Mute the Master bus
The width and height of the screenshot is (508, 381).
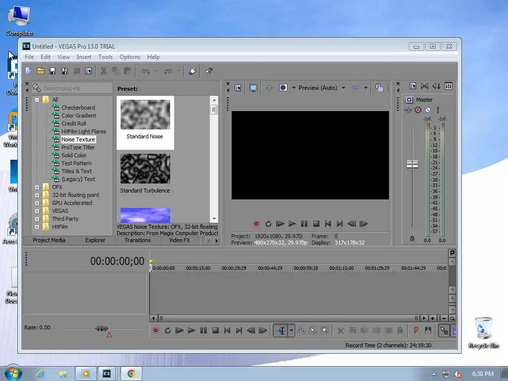(x=428, y=110)
